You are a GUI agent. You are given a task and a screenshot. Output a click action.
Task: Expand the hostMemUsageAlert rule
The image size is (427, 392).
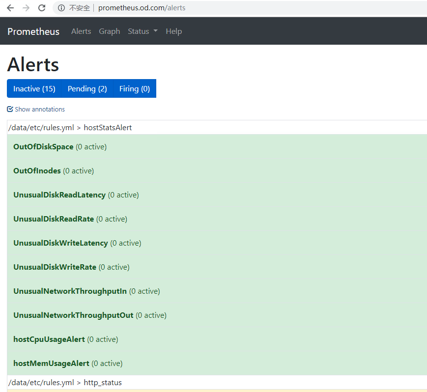(x=51, y=364)
